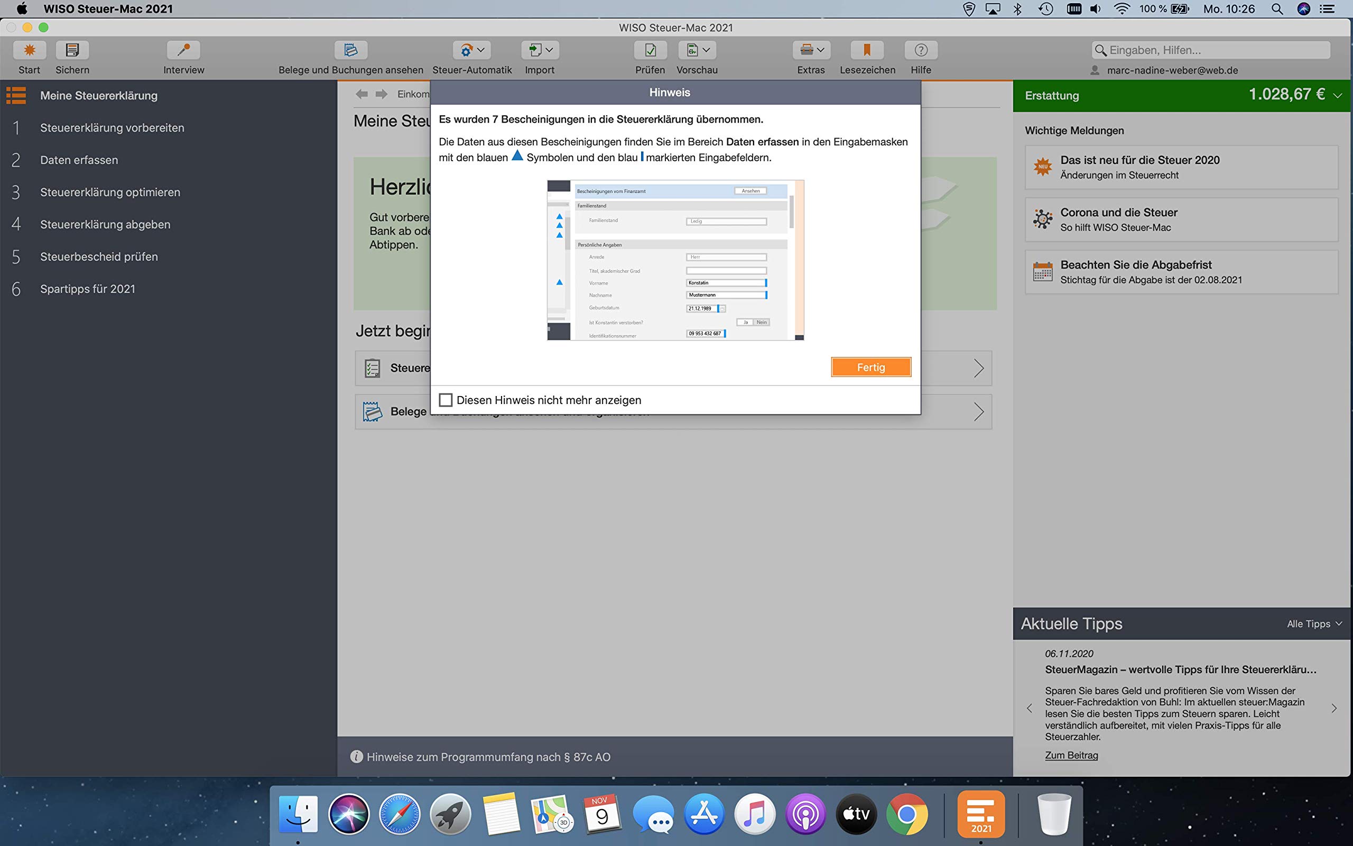Save the return with Sichern icon
Viewport: 1353px width, 846px height.
(72, 50)
